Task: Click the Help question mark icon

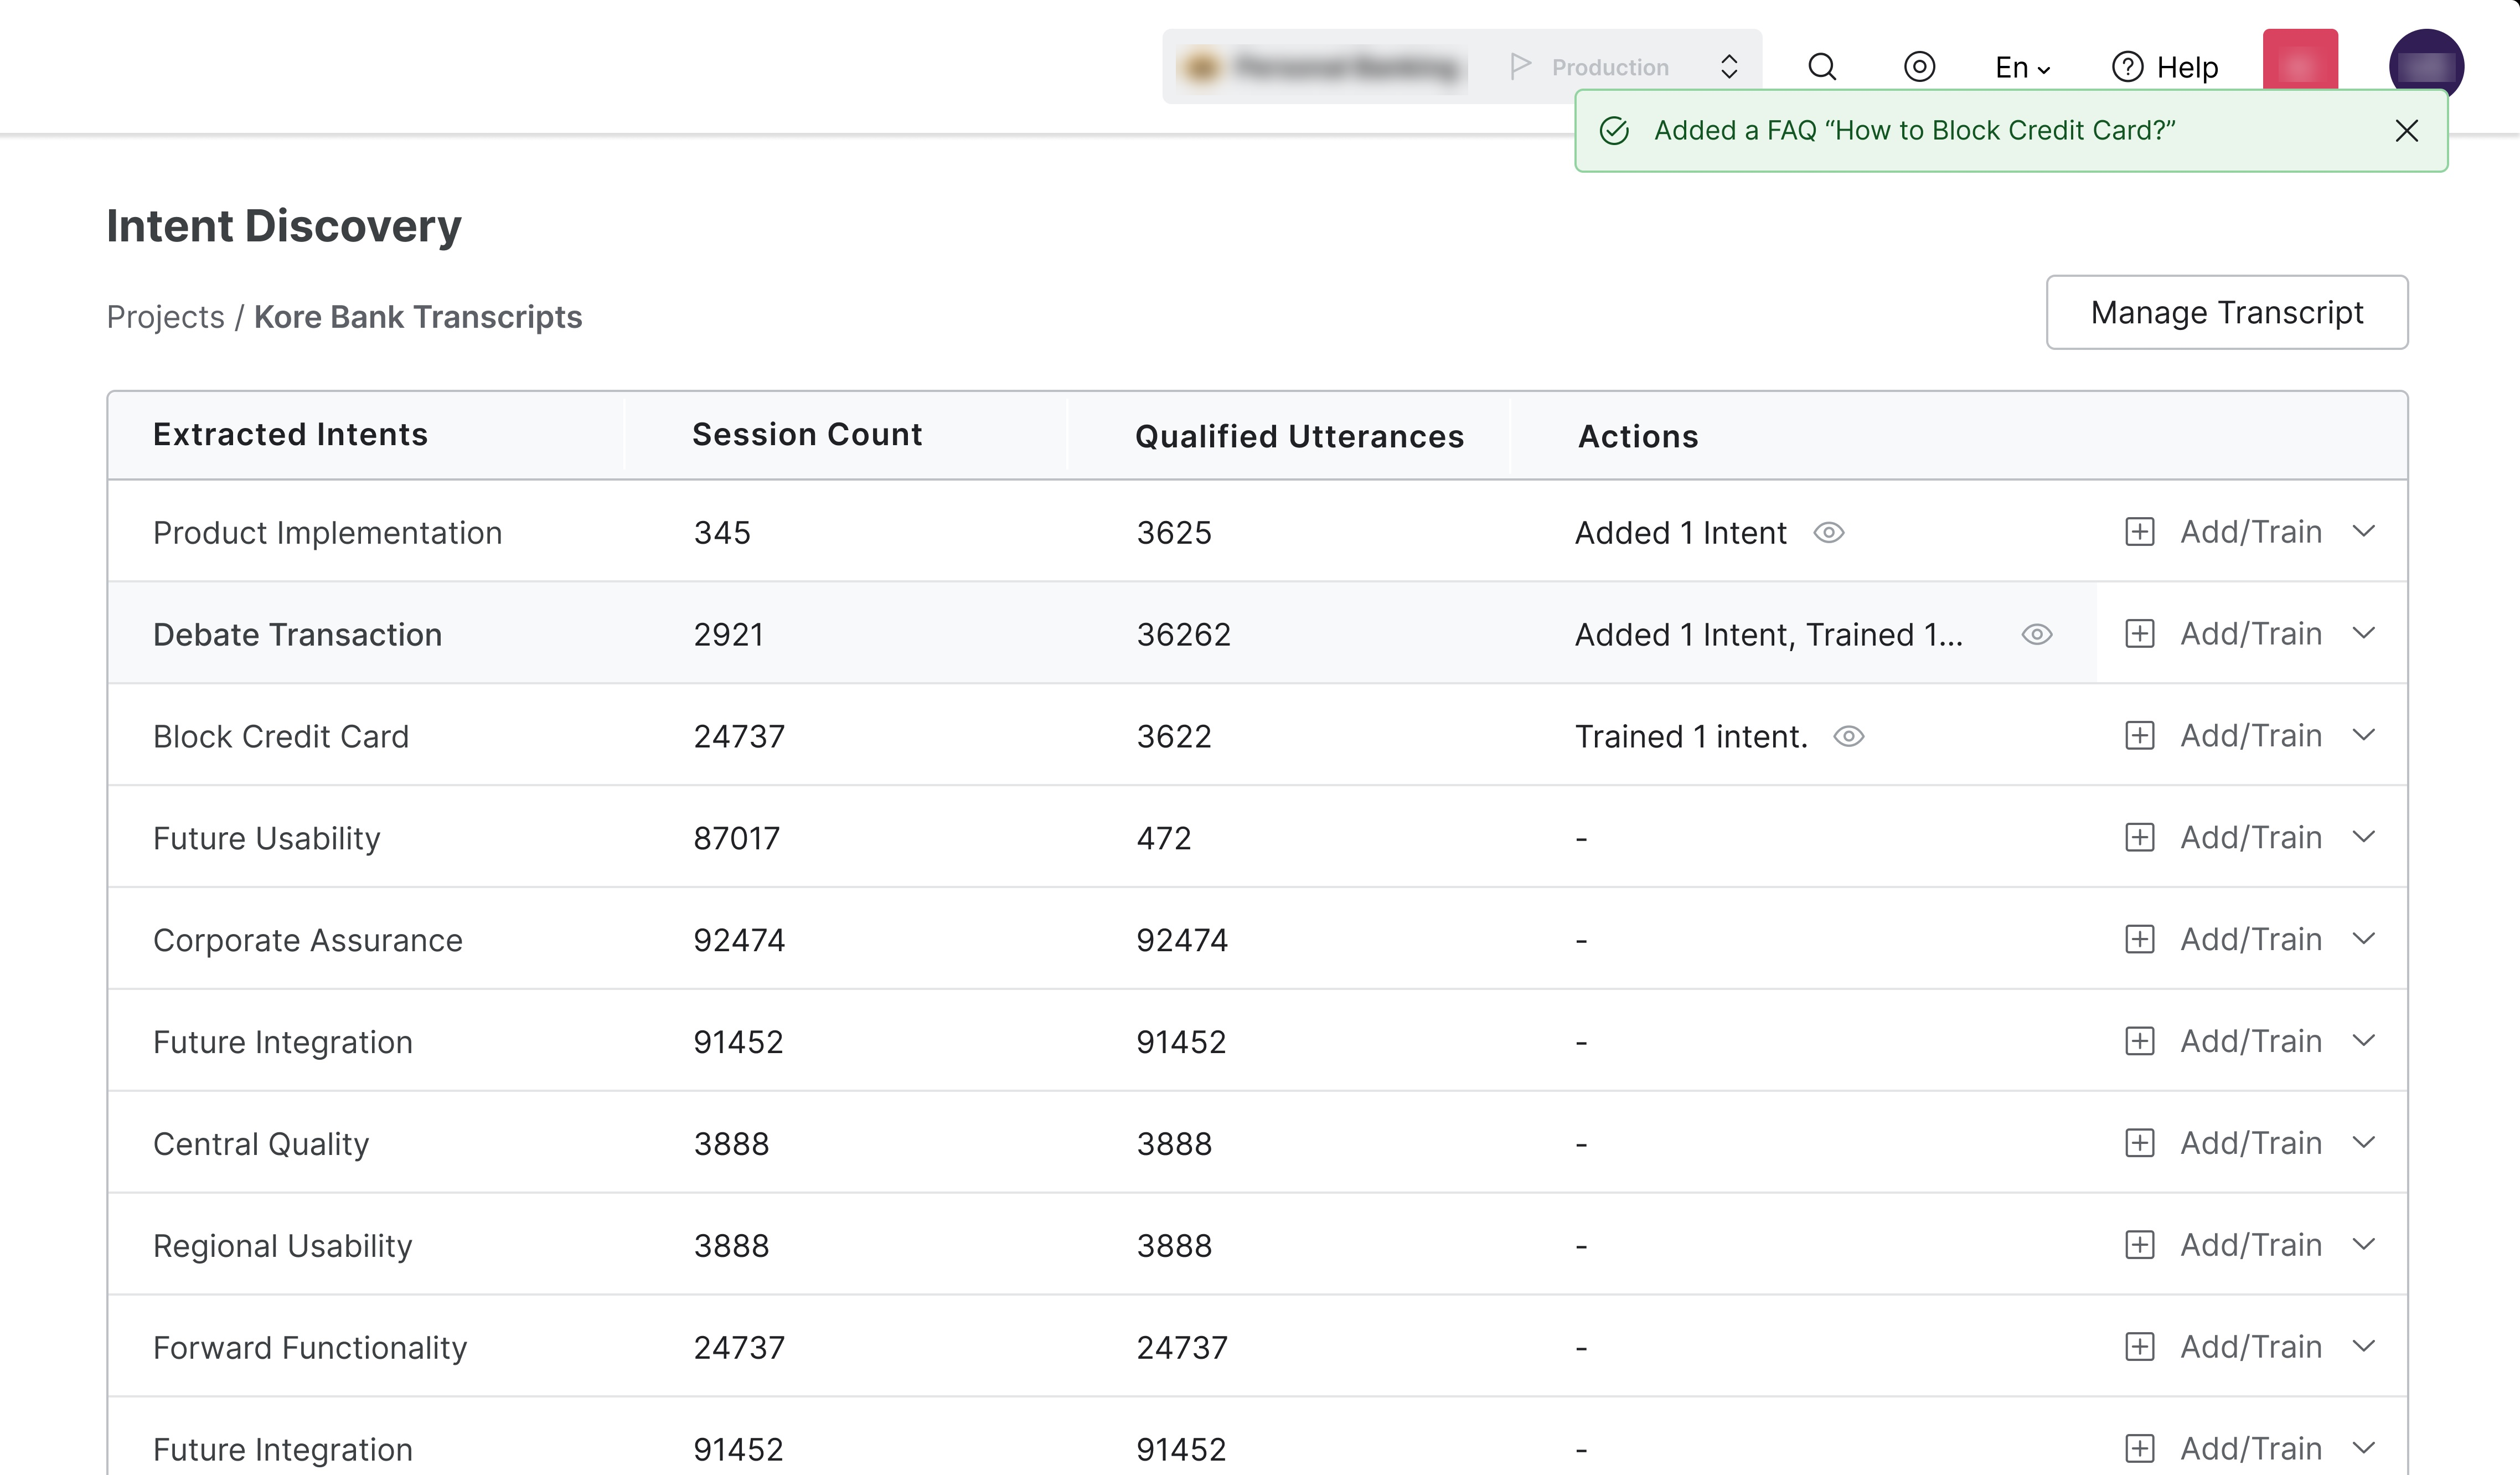Action: click(x=2127, y=67)
